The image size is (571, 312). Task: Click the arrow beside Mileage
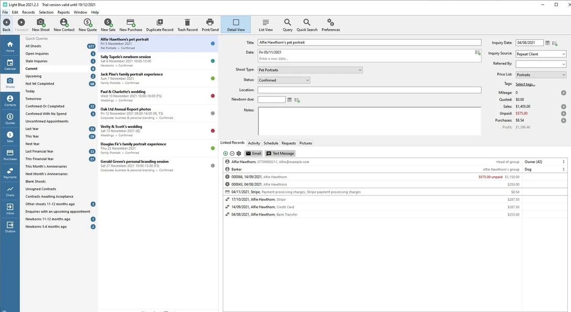[563, 93]
